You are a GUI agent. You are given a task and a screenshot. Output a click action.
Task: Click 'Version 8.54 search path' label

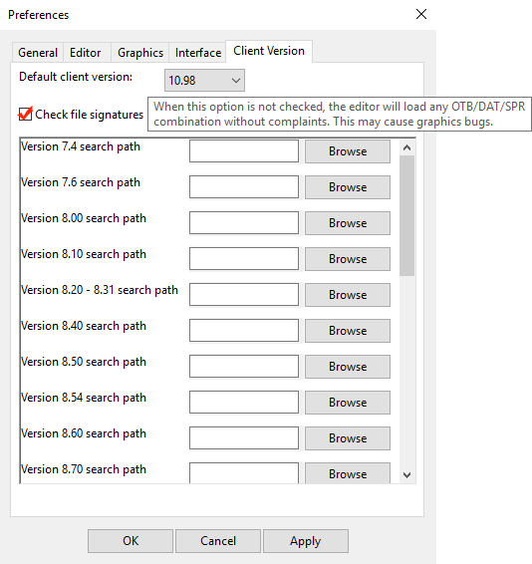click(84, 398)
